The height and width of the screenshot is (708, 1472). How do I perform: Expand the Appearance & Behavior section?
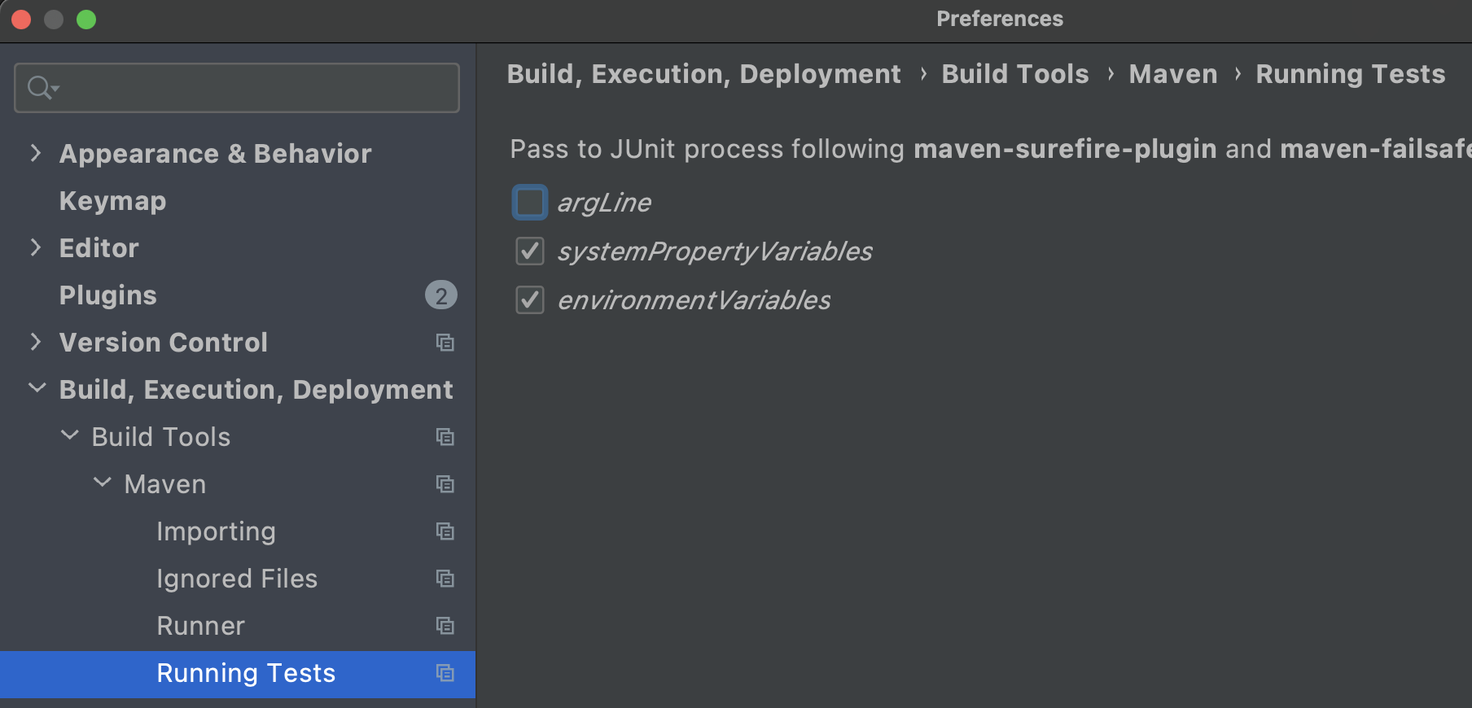35,153
